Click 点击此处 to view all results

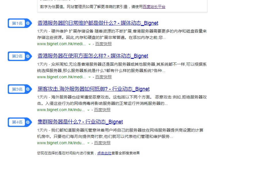pyautogui.click(x=104, y=153)
